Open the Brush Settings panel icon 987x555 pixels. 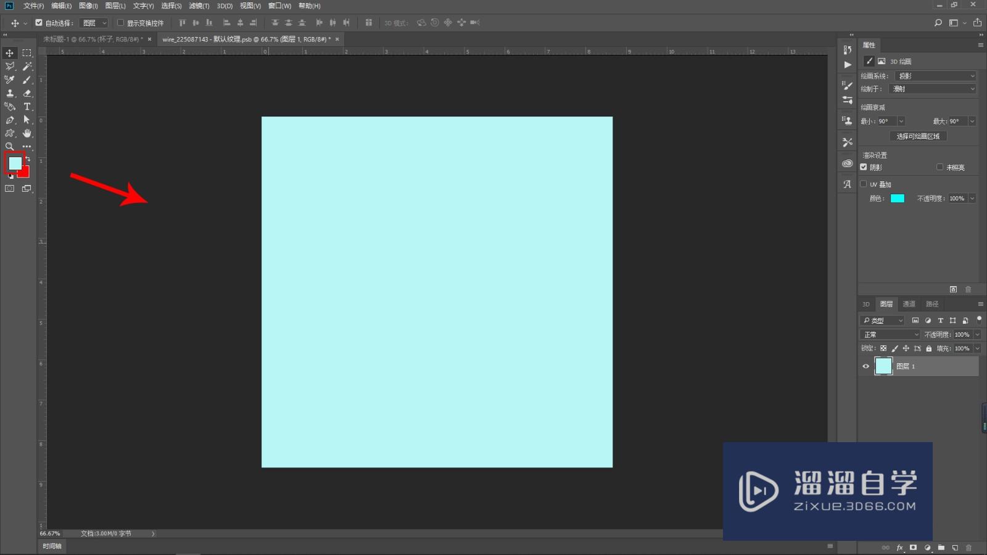tap(848, 85)
